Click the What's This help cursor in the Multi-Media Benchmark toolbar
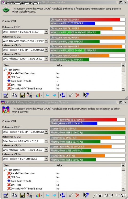 pyautogui.click(x=86, y=195)
